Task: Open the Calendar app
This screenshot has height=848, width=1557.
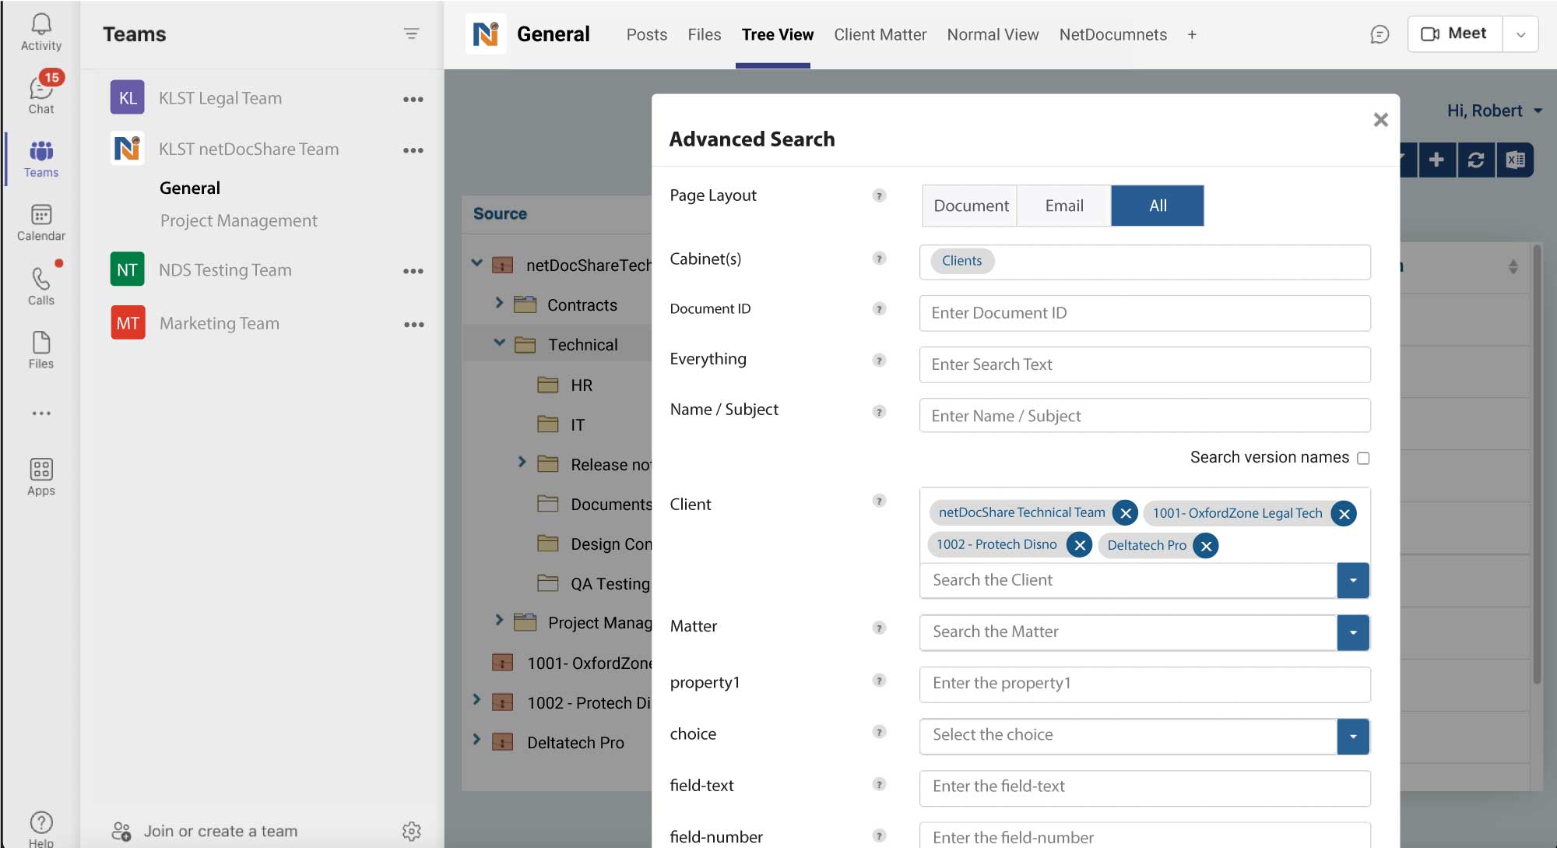Action: pos(41,223)
